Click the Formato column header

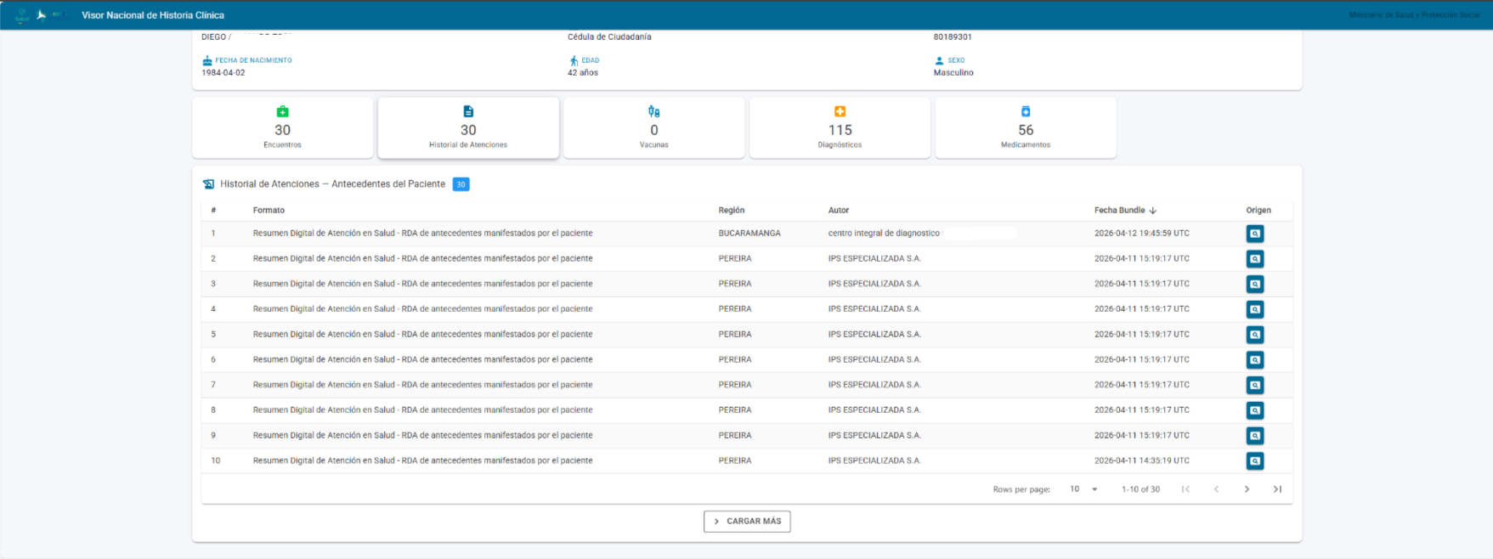(269, 211)
